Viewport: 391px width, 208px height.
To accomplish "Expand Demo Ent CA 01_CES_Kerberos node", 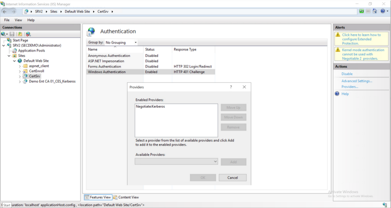I will tap(20, 82).
